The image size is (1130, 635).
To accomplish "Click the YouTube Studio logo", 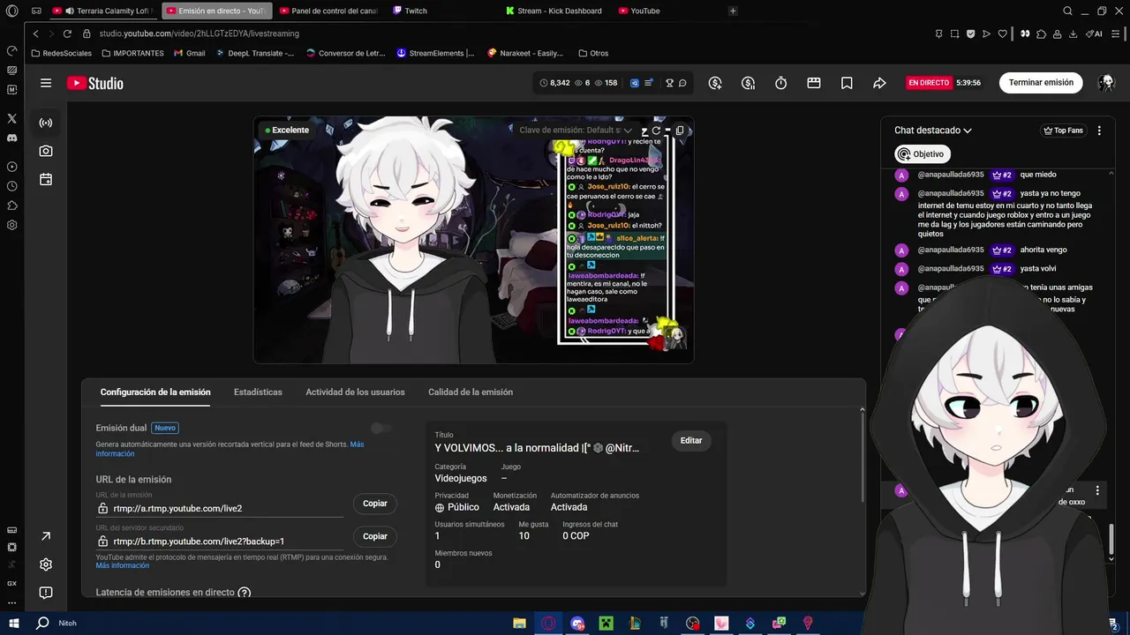I will coord(95,83).
